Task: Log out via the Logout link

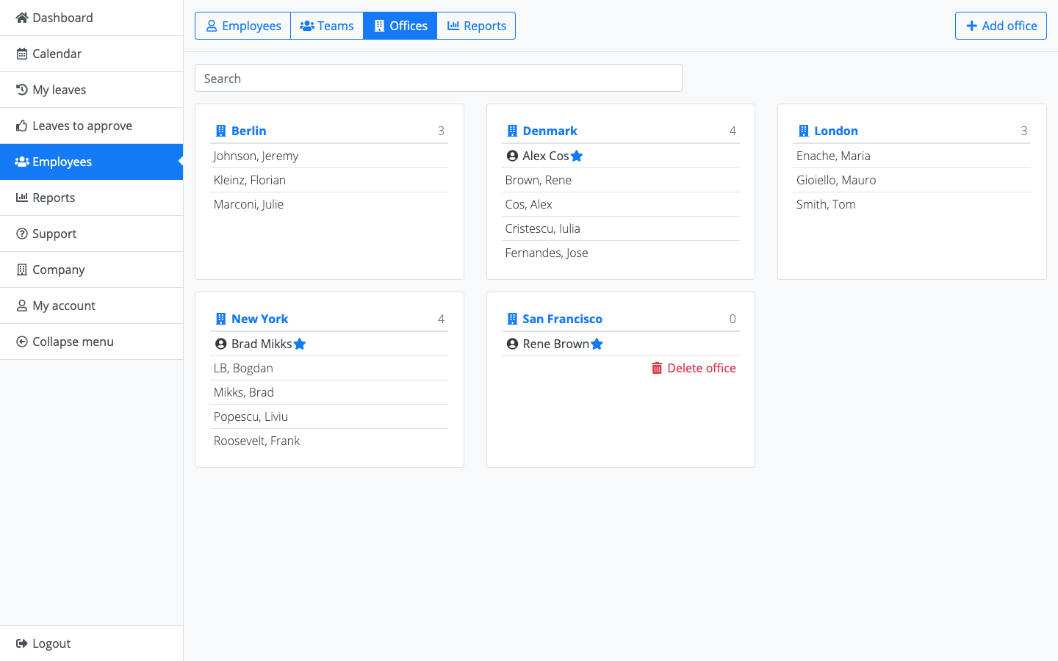Action: pyautogui.click(x=91, y=643)
